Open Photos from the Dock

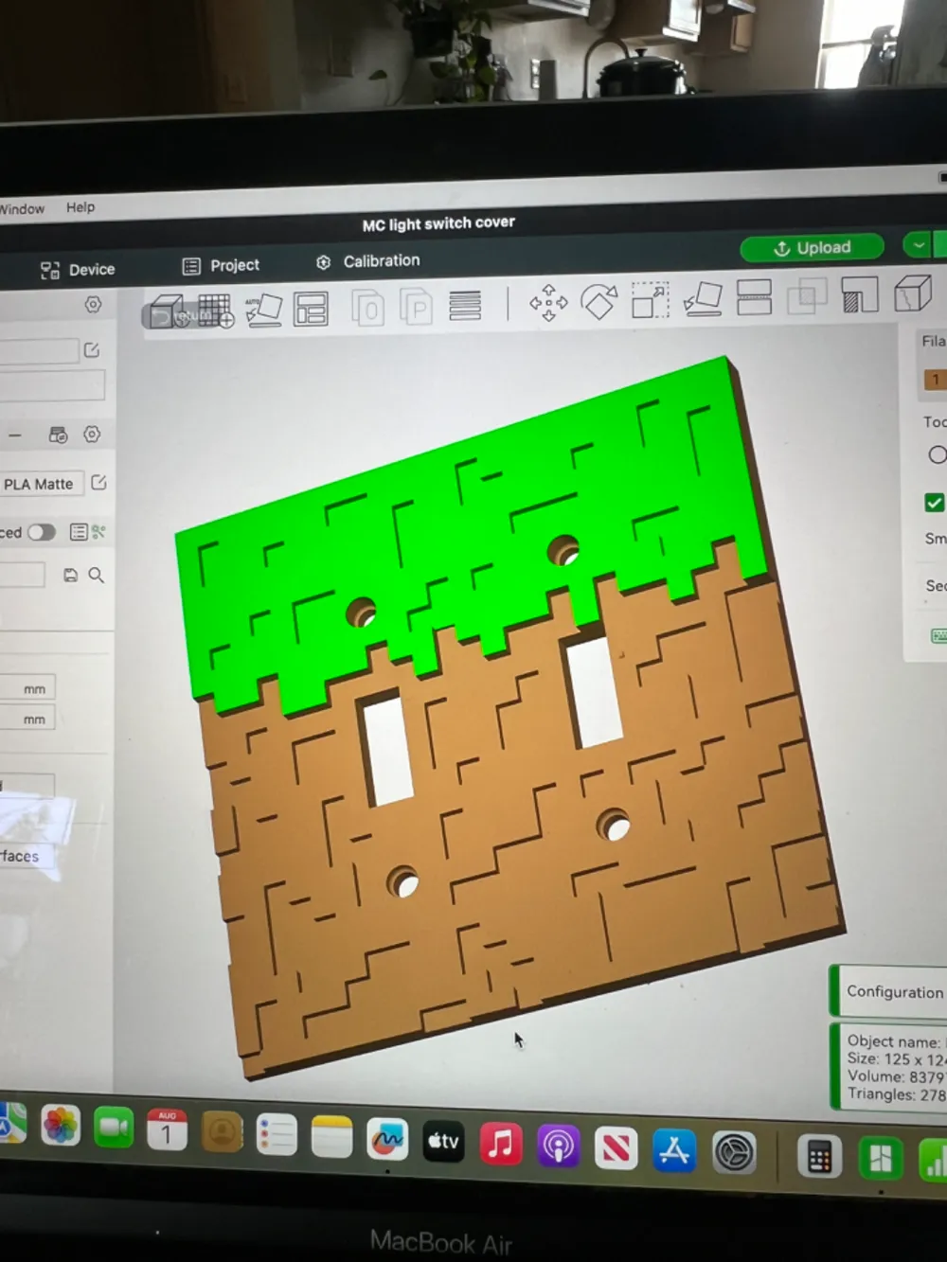(61, 1126)
